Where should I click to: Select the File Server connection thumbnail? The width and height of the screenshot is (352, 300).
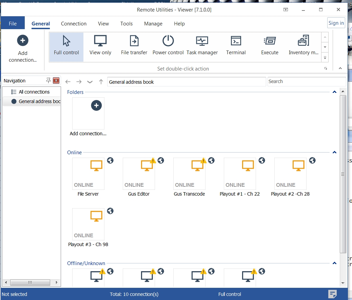tap(88, 174)
